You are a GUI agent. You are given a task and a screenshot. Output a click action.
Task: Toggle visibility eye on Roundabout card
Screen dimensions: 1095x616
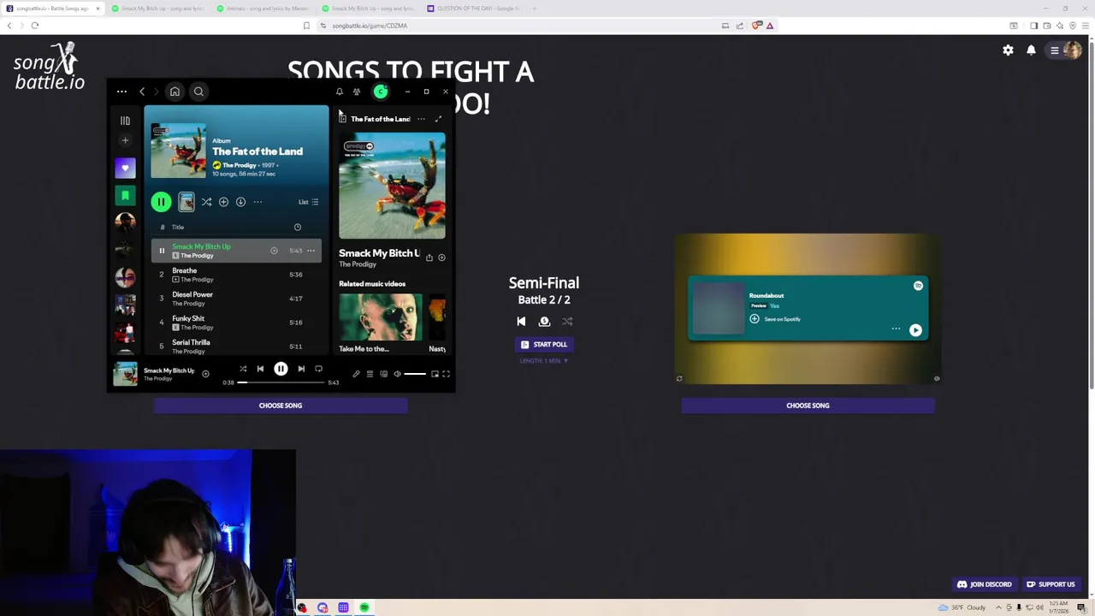click(937, 378)
